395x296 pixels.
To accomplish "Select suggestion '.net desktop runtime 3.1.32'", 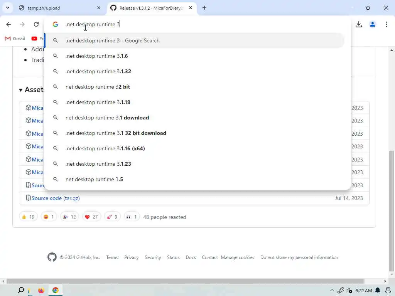I will [x=194, y=71].
